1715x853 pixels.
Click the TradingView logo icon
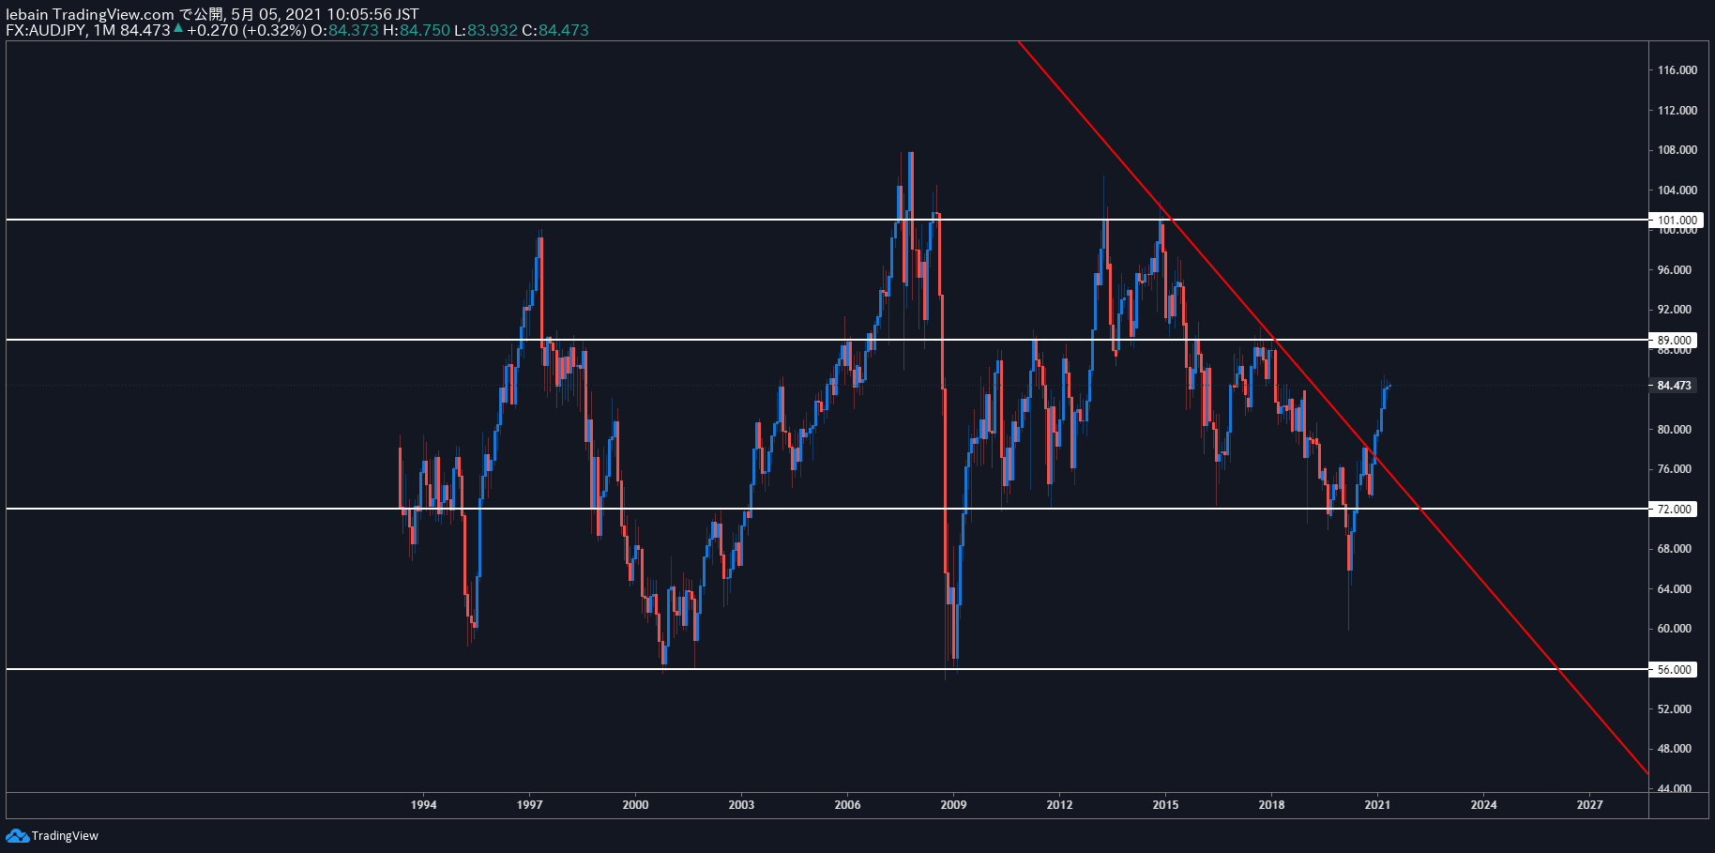[x=17, y=835]
